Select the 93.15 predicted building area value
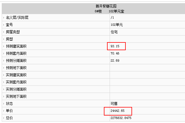This screenshot has width=185, height=123. click(115, 46)
